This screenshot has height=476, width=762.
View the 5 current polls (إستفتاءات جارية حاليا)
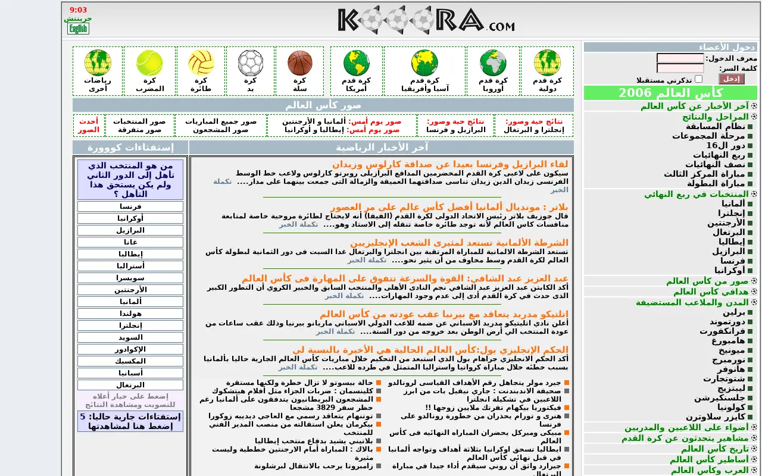point(130,421)
